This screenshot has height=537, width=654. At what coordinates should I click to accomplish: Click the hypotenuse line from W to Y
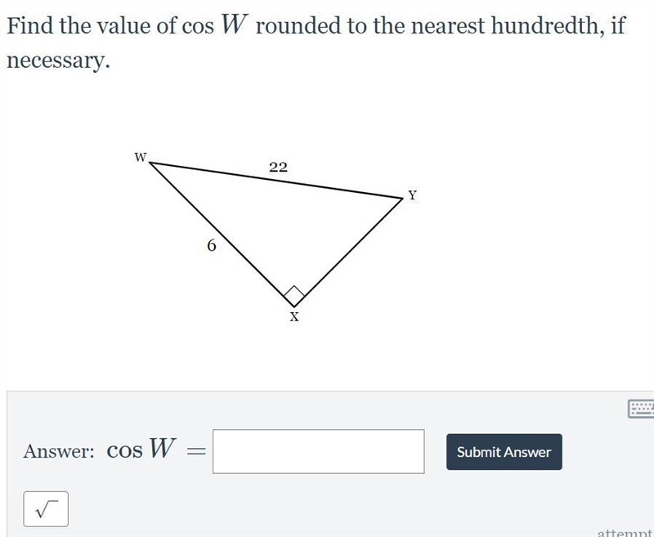pyautogui.click(x=276, y=181)
